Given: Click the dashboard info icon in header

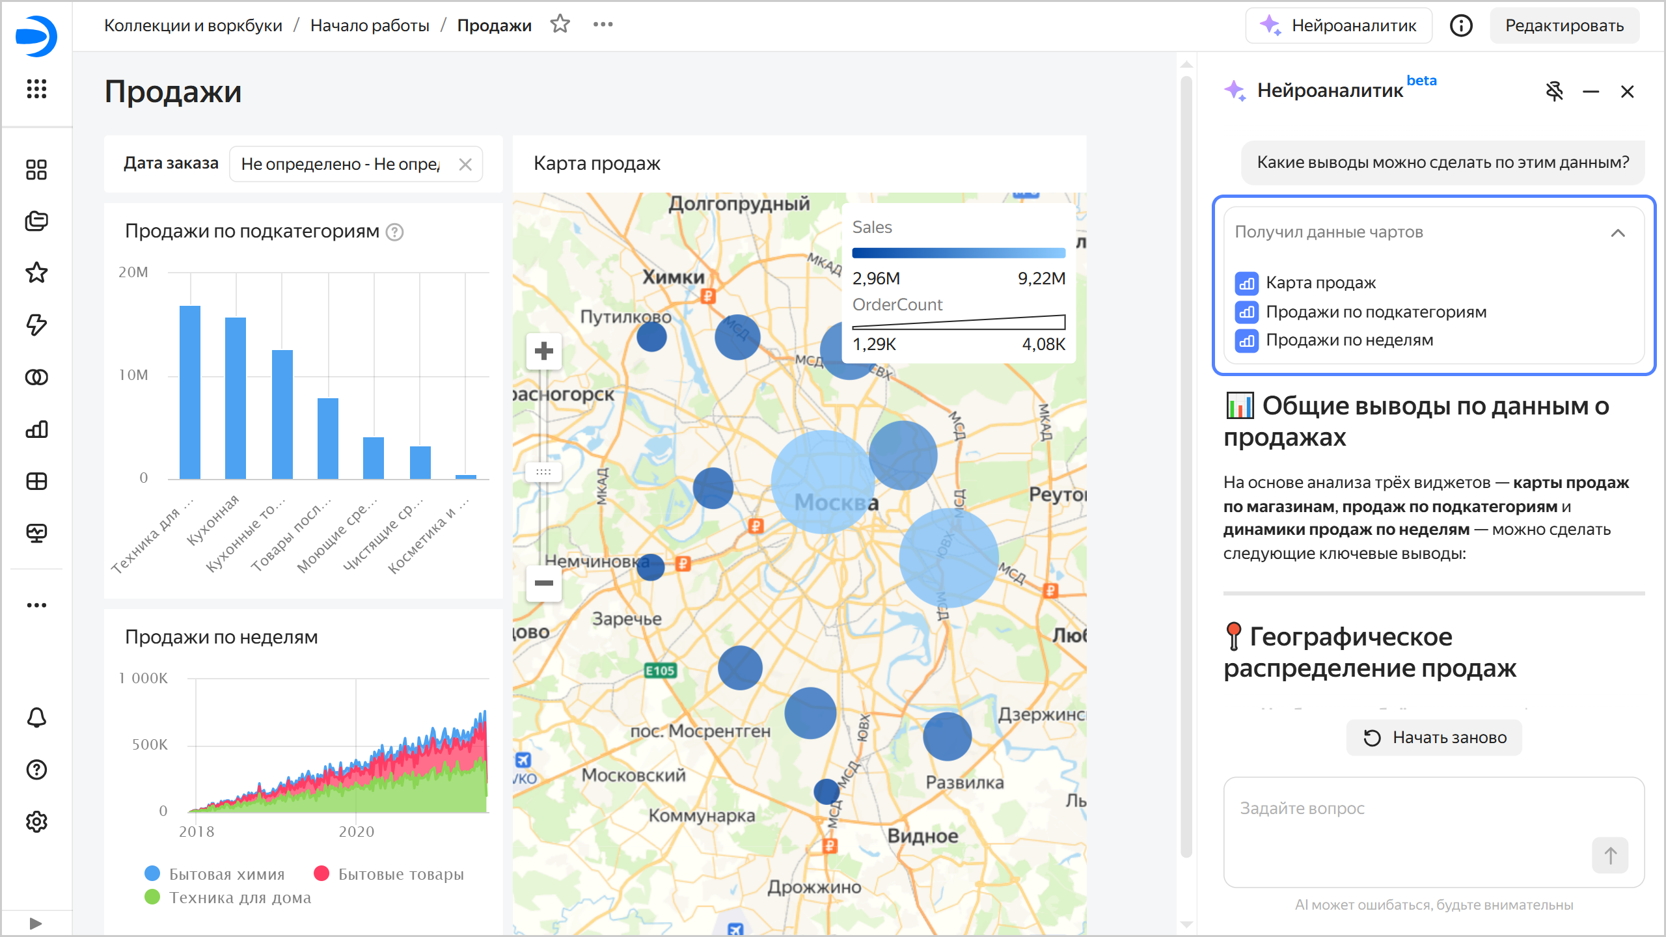Looking at the screenshot, I should tap(1461, 25).
